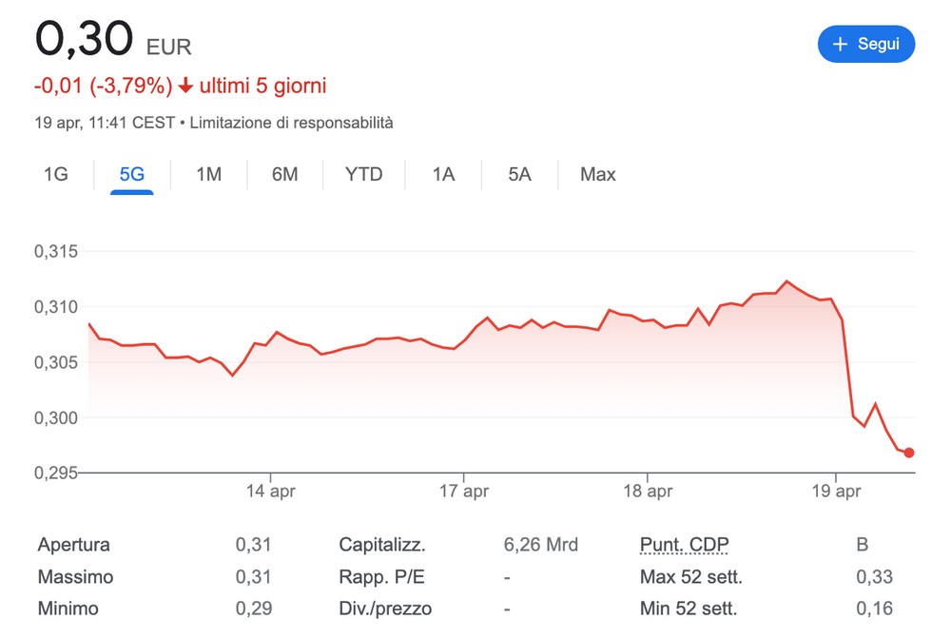
Task: Click the red endpoint dot on chart
Action: (908, 453)
